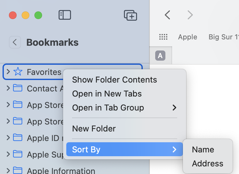Open the Show All Favorites grid icon
The image size is (239, 174).
[x=163, y=37]
